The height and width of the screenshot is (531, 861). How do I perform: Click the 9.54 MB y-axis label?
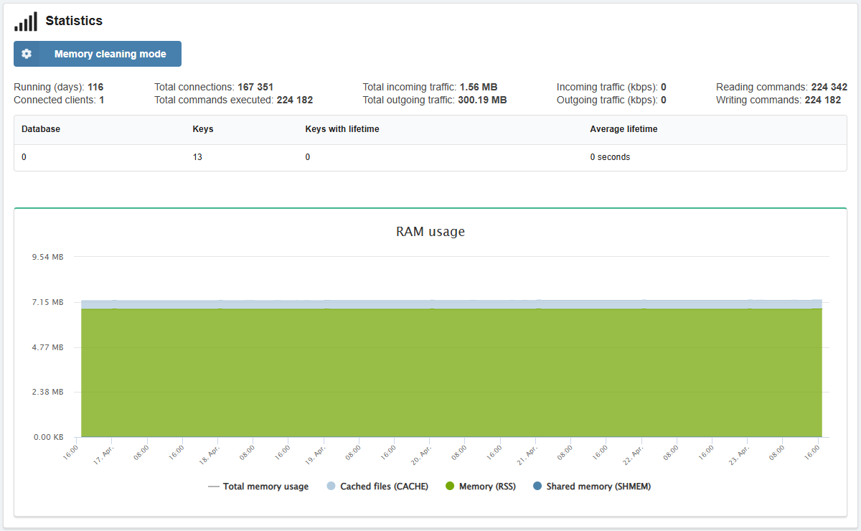pos(48,257)
